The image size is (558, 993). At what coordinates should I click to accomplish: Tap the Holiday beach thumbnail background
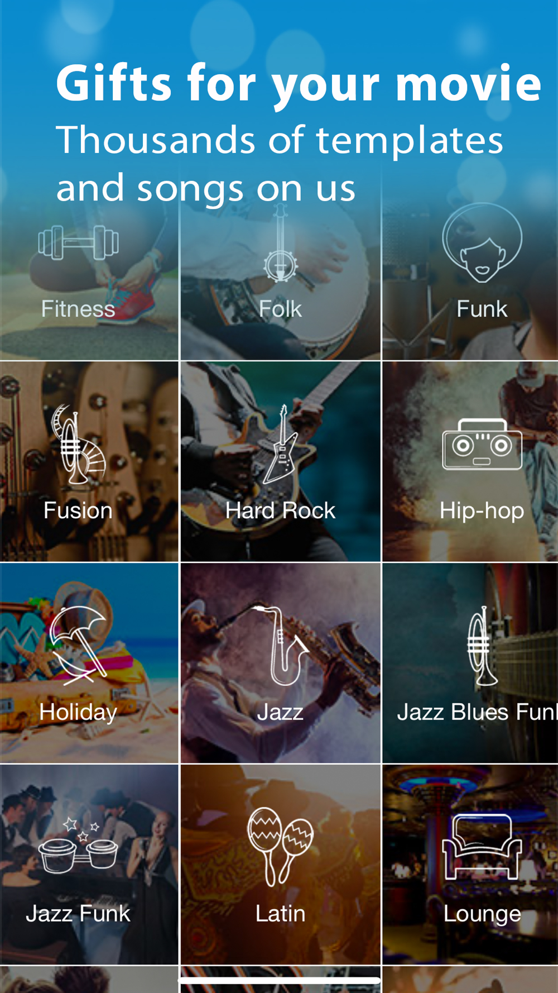tap(89, 663)
